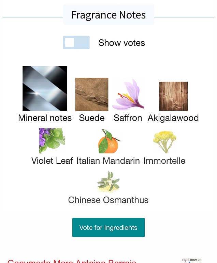Open the Ganymede Marc-Antoine Barrois link
217x263 pixels.
pos(72,261)
